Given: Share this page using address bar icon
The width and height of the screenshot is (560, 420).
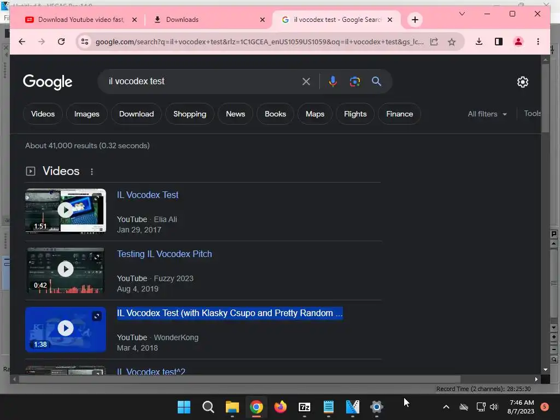Looking at the screenshot, I should pos(434,42).
